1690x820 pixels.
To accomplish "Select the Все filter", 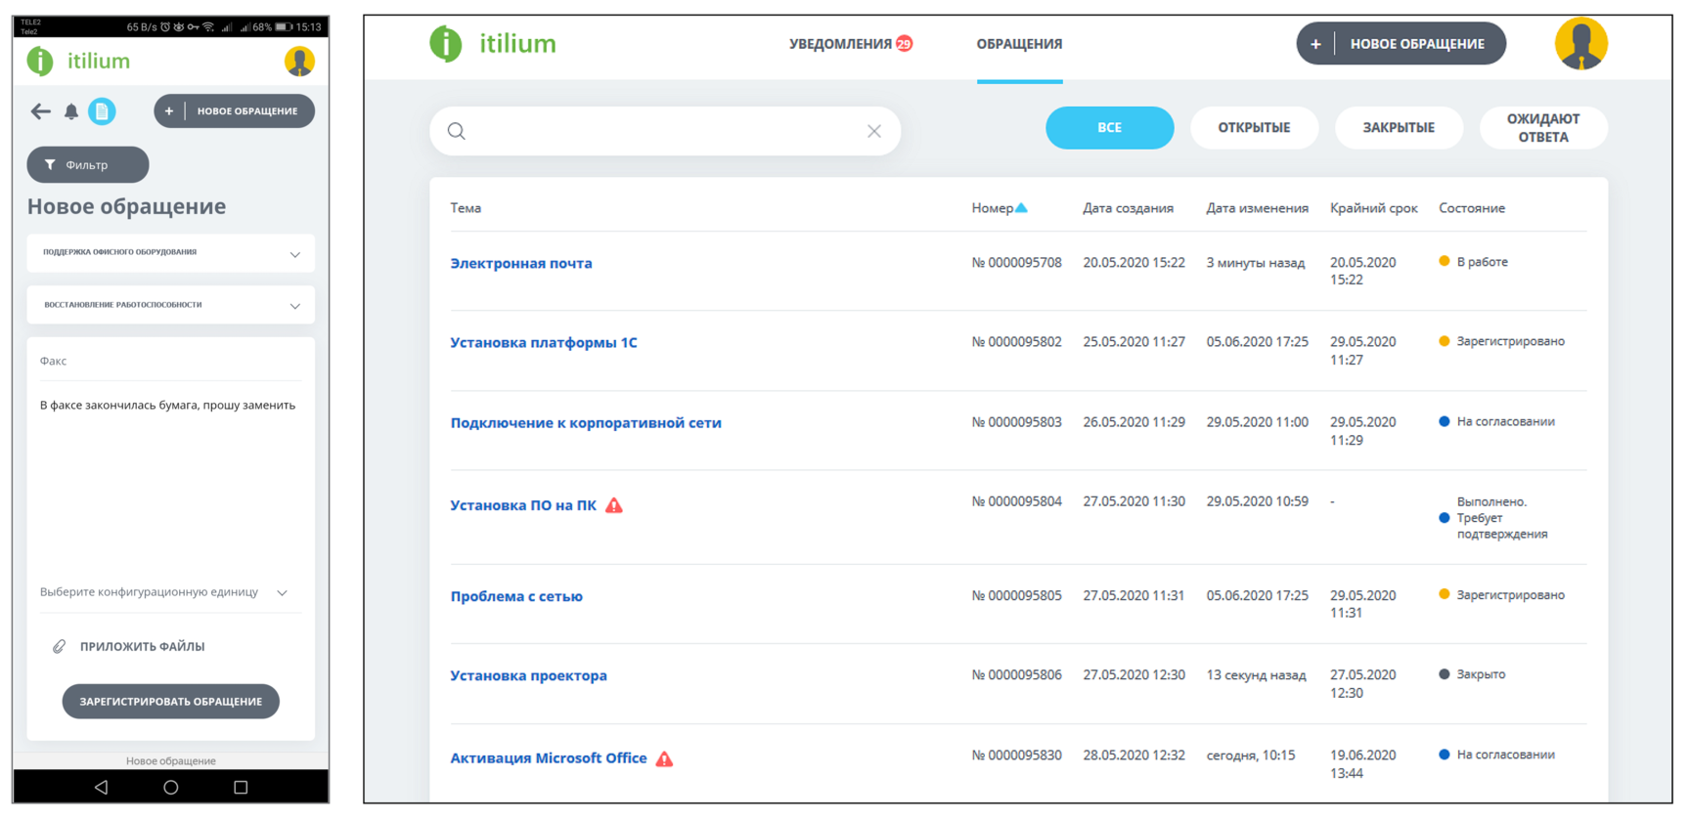I will tap(1109, 128).
